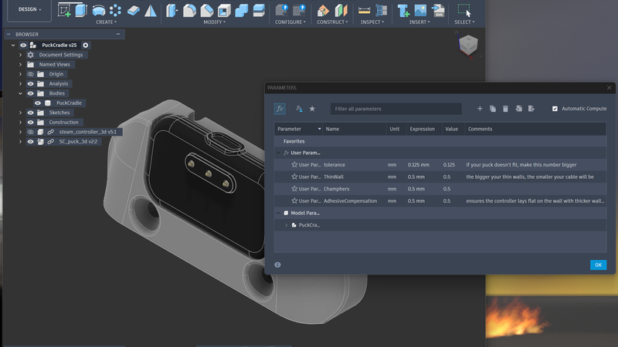Click the info icon in Parameters dialog
The width and height of the screenshot is (618, 347).
pyautogui.click(x=277, y=264)
